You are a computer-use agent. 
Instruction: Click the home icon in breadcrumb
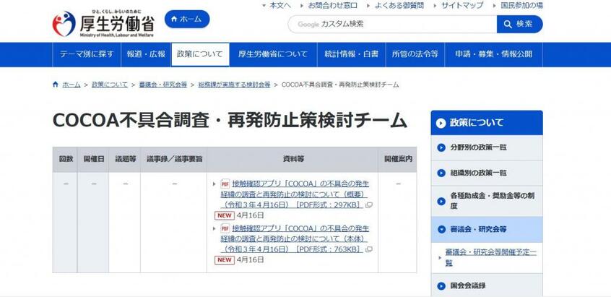[x=56, y=85]
